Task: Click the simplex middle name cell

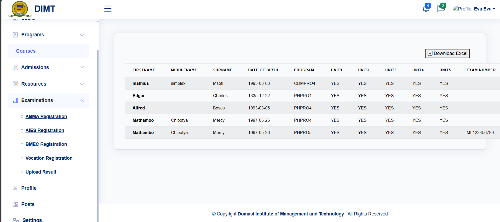Action: [178, 83]
